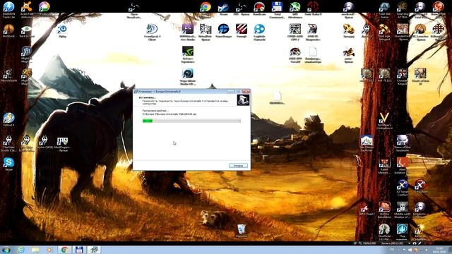Viewport: 452px width, 254px height.
Task: Open MSI Afterburner desktop shortcut
Action: point(295,9)
